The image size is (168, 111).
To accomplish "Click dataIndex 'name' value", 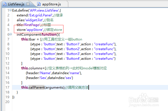I will [75, 73].
